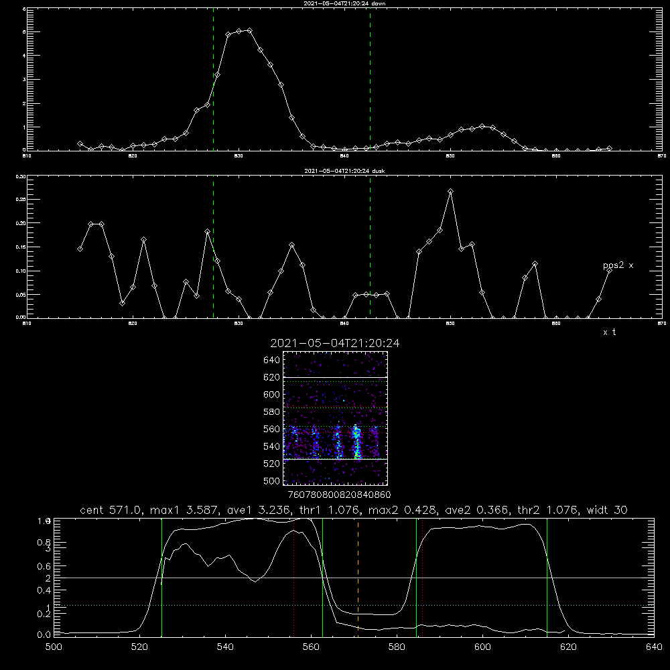Image resolution: width=670 pixels, height=670 pixels.
Task: Click the blue dotted horizontal threshold line in bottom plot
Action: coord(354,605)
